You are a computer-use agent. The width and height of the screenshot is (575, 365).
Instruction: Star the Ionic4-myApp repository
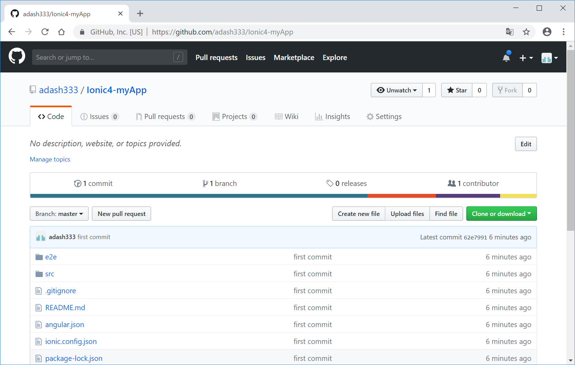(x=457, y=90)
